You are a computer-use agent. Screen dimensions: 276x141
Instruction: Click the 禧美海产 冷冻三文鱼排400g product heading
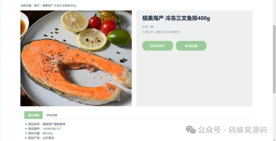176,18
